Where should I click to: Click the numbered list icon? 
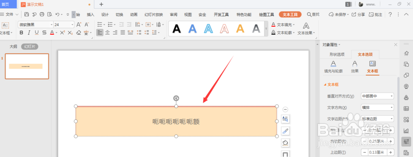click(110, 24)
